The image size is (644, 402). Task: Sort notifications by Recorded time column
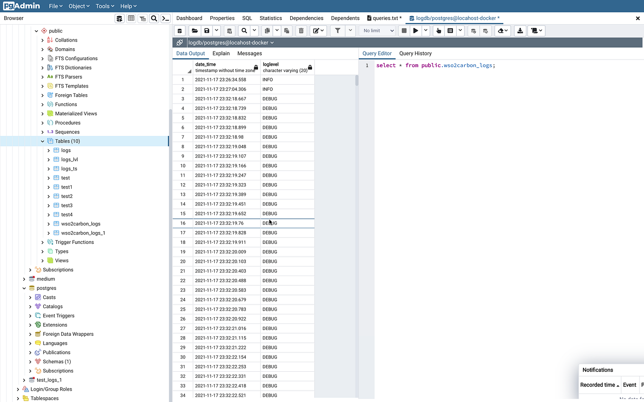tap(598, 384)
